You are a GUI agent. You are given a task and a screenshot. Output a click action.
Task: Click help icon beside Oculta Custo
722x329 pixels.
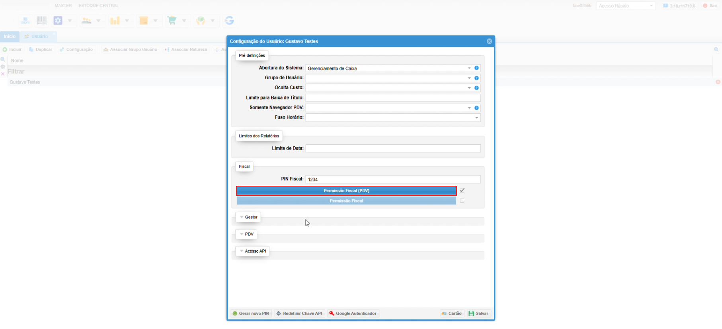tap(476, 88)
